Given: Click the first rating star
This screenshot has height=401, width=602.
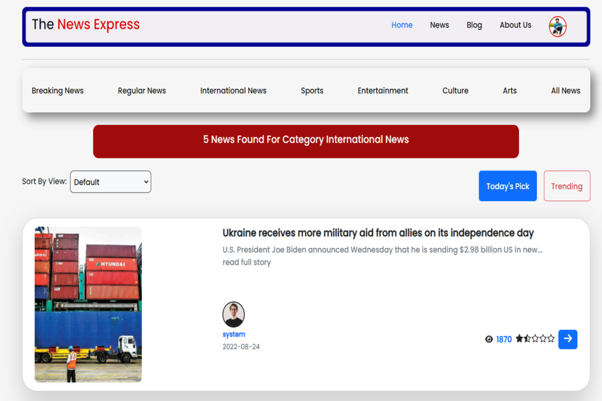Looking at the screenshot, I should (x=519, y=339).
